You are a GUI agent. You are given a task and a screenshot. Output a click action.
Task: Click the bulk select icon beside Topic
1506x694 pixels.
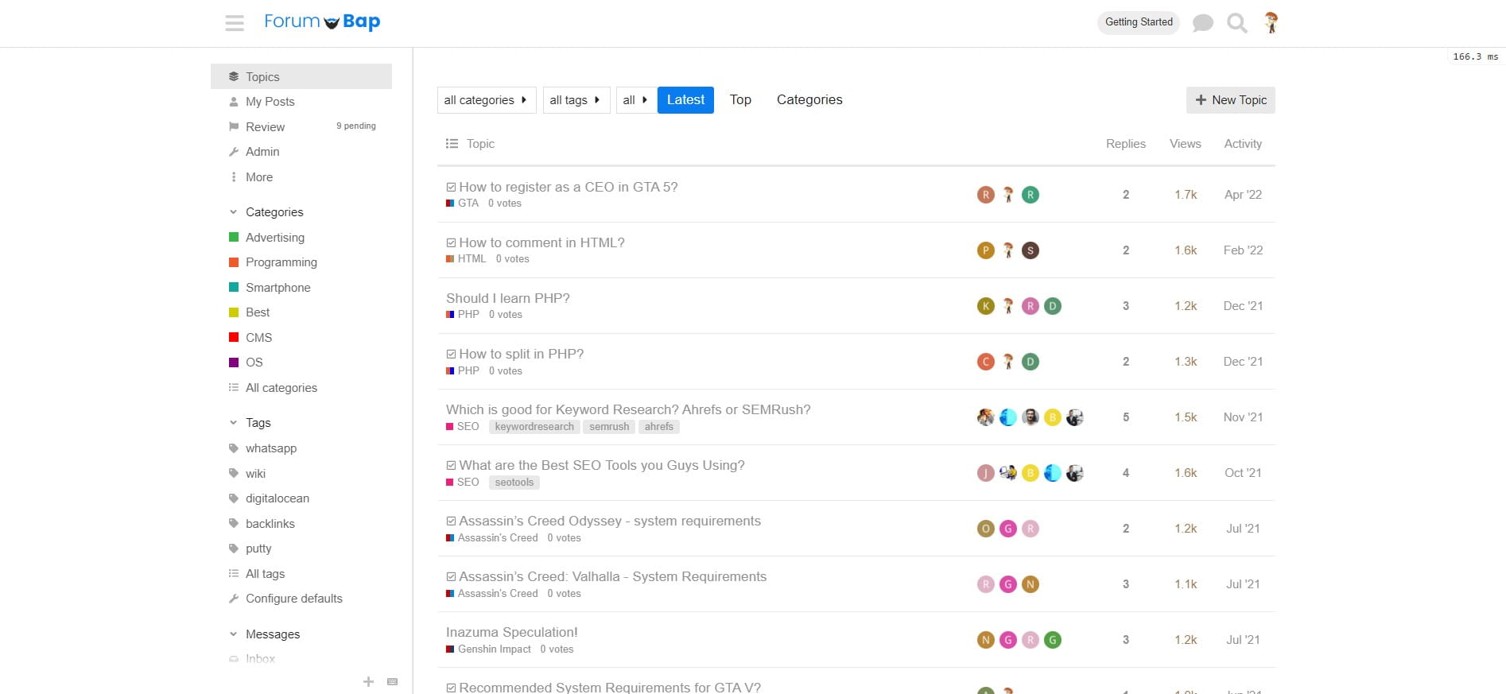coord(452,144)
